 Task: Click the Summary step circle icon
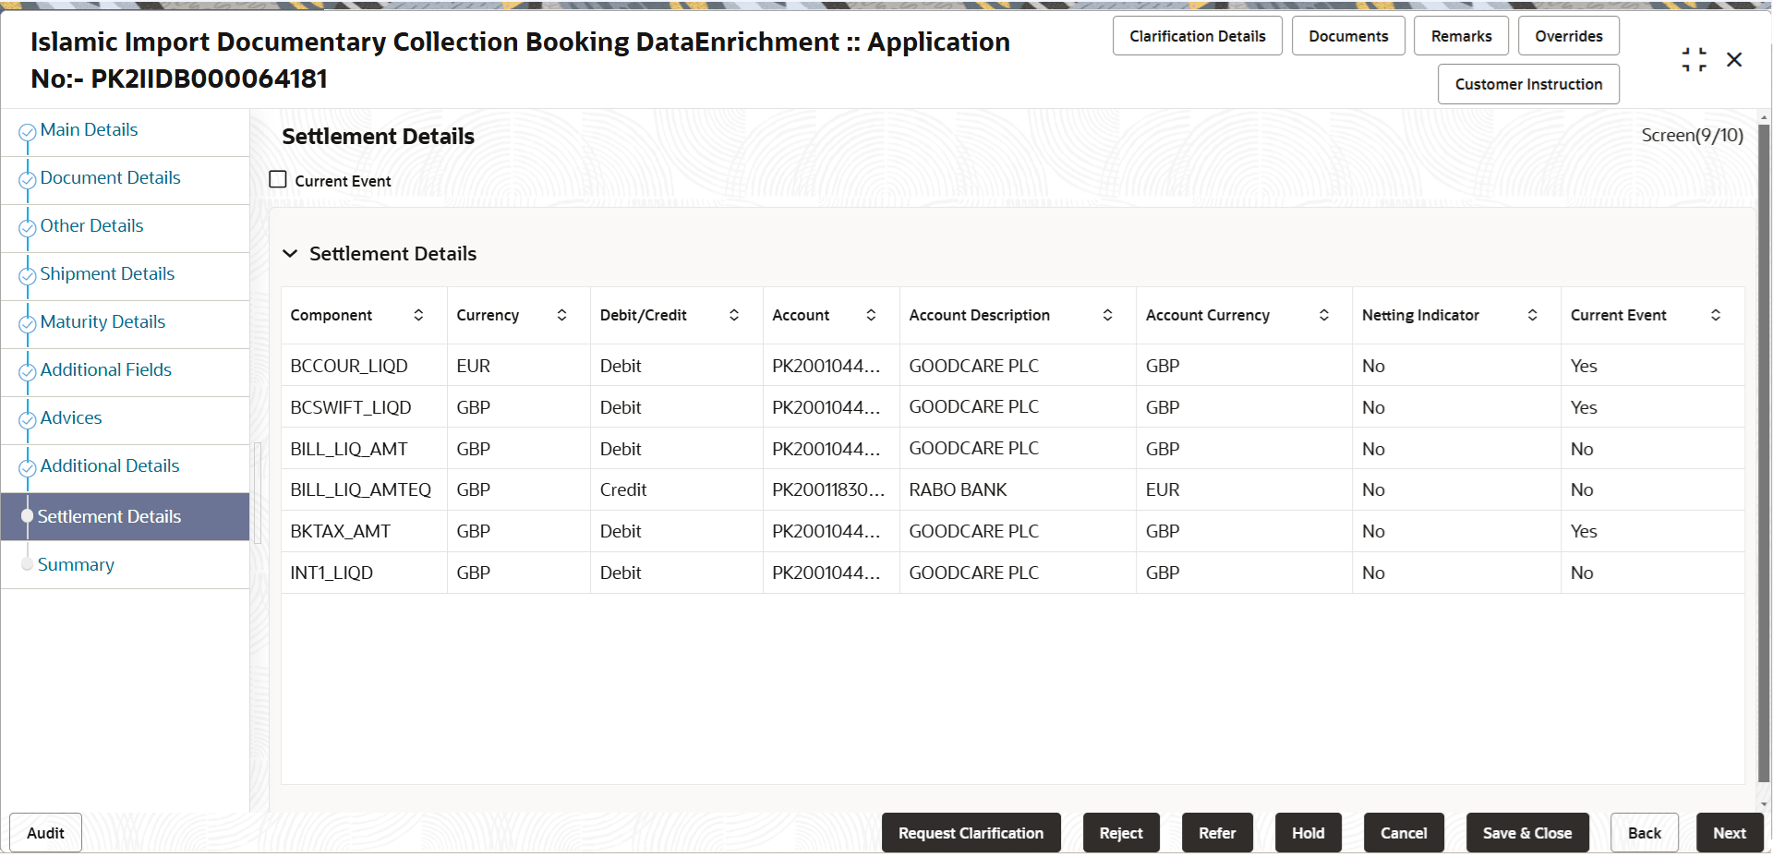27,564
